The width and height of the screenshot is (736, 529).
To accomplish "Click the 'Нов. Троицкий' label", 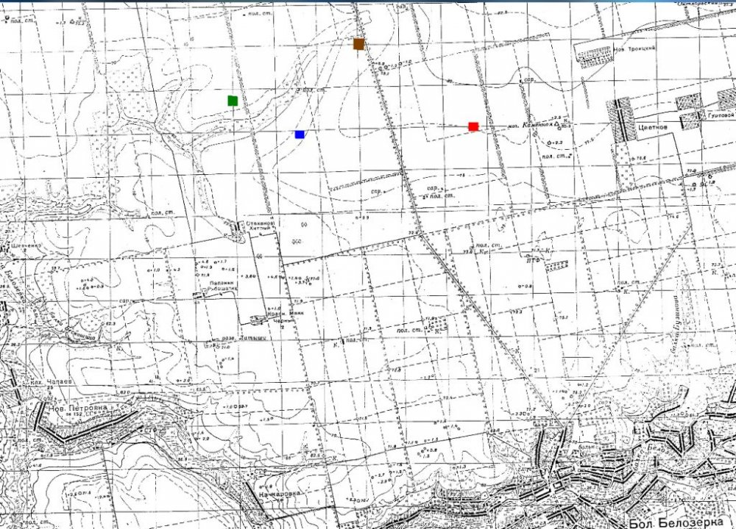I will point(634,48).
